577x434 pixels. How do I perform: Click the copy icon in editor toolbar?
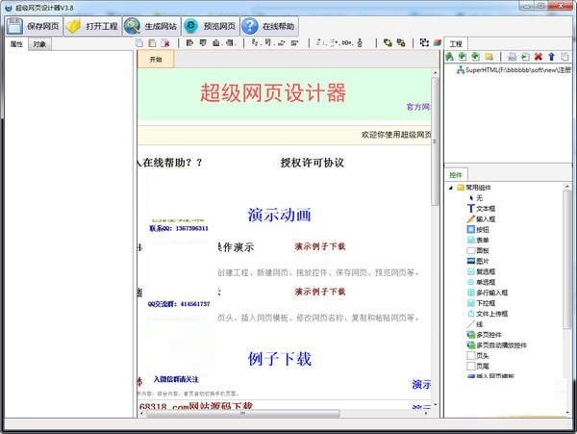point(139,43)
